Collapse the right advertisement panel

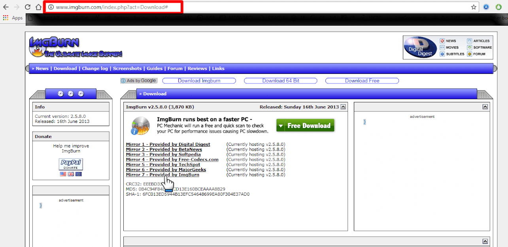pyautogui.click(x=485, y=107)
